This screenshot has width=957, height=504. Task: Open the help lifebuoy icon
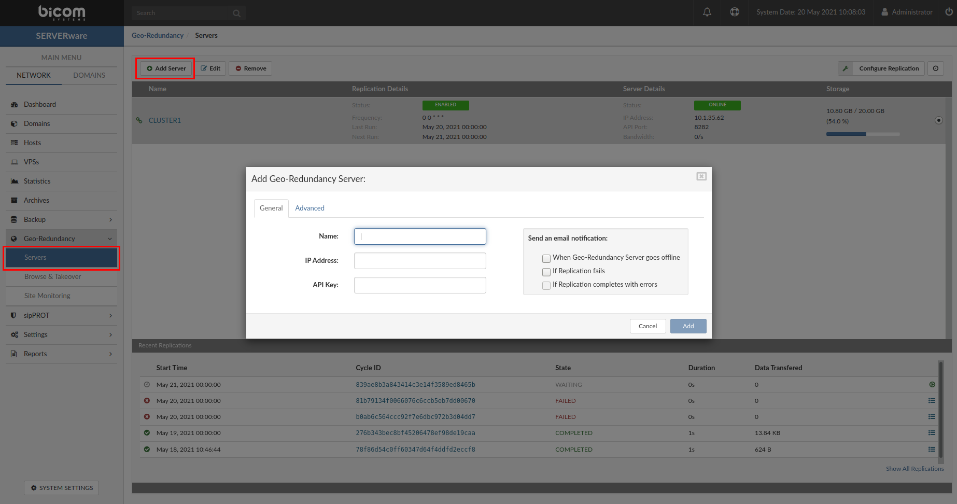(x=735, y=12)
